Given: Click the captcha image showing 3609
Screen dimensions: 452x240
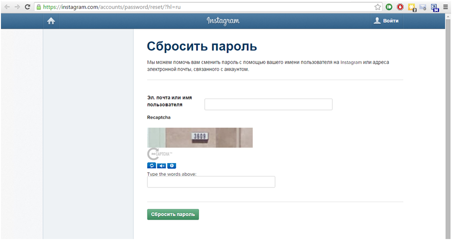Looking at the screenshot, I should tap(200, 137).
